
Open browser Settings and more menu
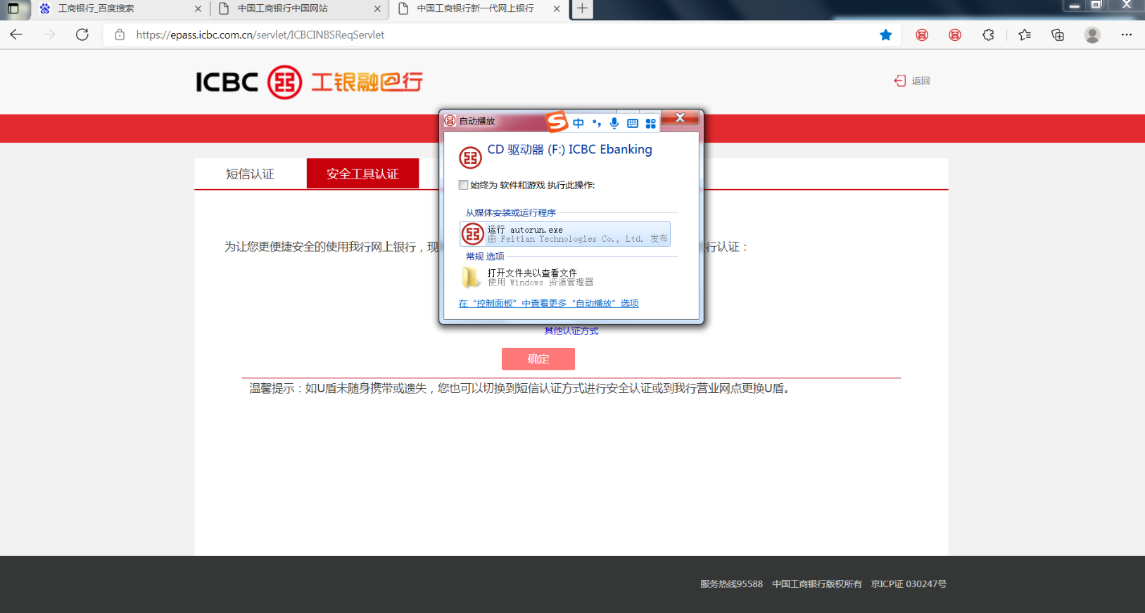click(x=1126, y=35)
